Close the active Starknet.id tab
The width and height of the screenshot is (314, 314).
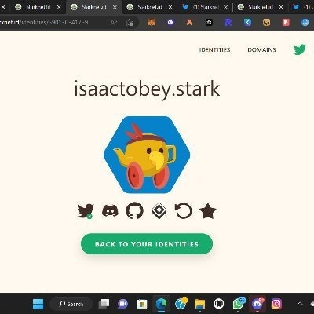click(x=115, y=7)
